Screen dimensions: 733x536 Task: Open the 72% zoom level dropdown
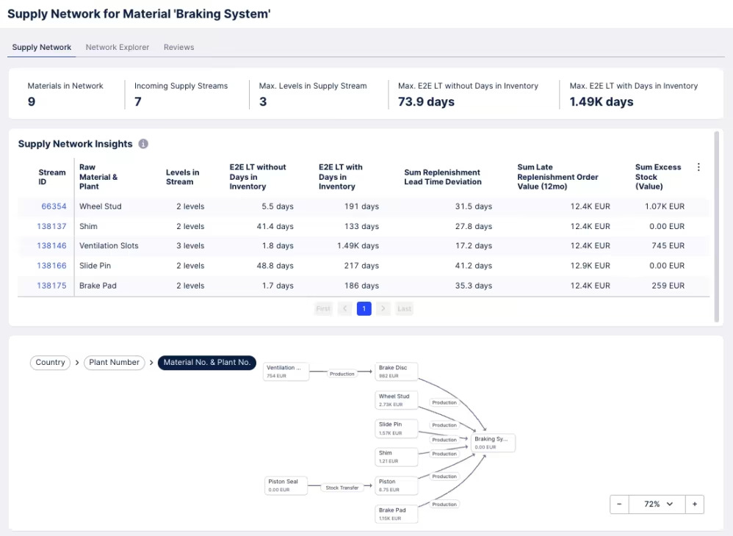tap(656, 504)
